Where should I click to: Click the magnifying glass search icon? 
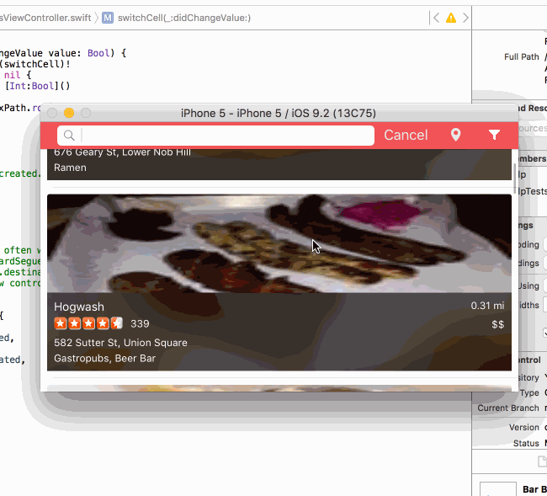[69, 136]
